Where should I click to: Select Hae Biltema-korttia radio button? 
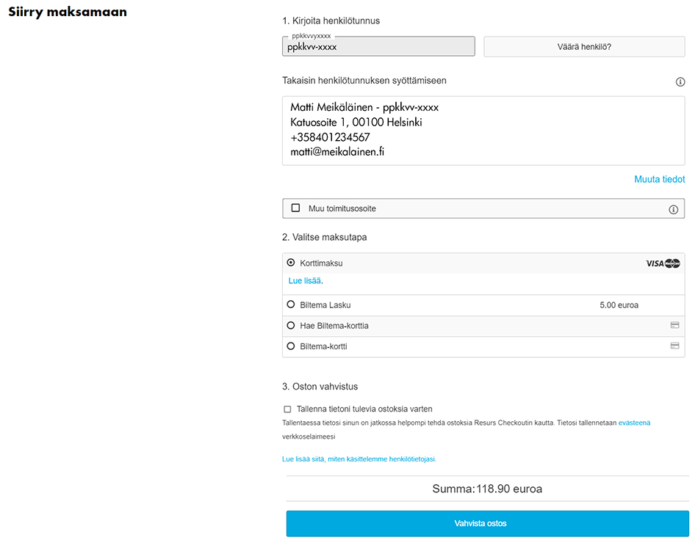click(x=291, y=325)
